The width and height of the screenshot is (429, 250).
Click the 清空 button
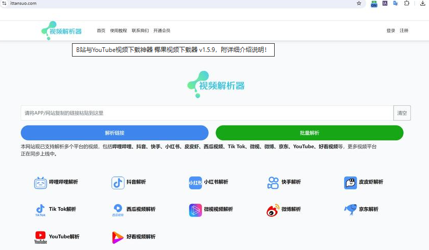(402, 113)
